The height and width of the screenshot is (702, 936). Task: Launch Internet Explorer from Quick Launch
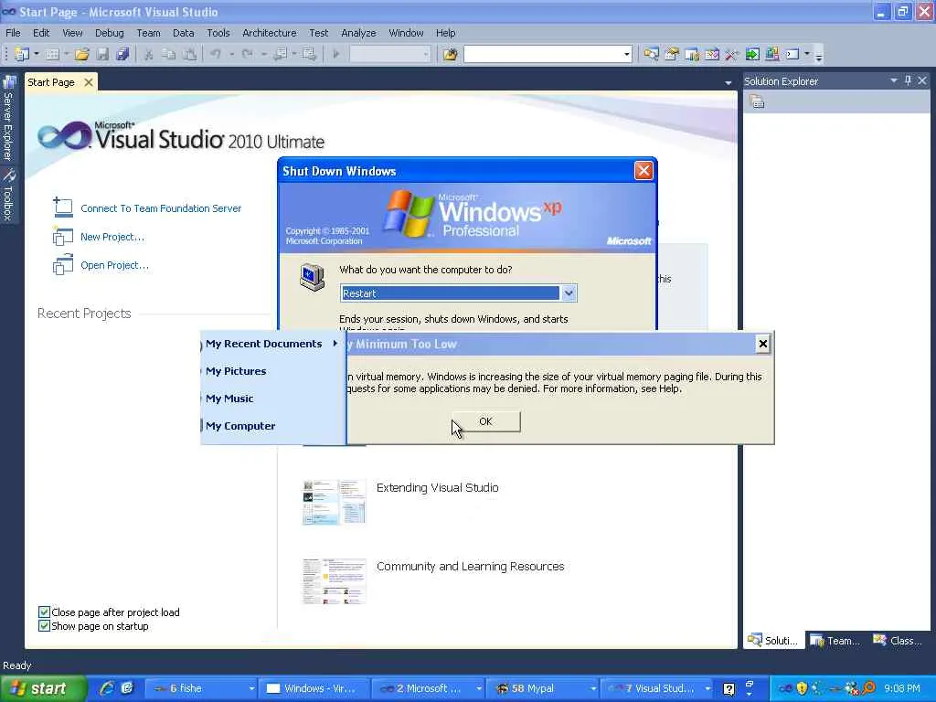point(108,688)
